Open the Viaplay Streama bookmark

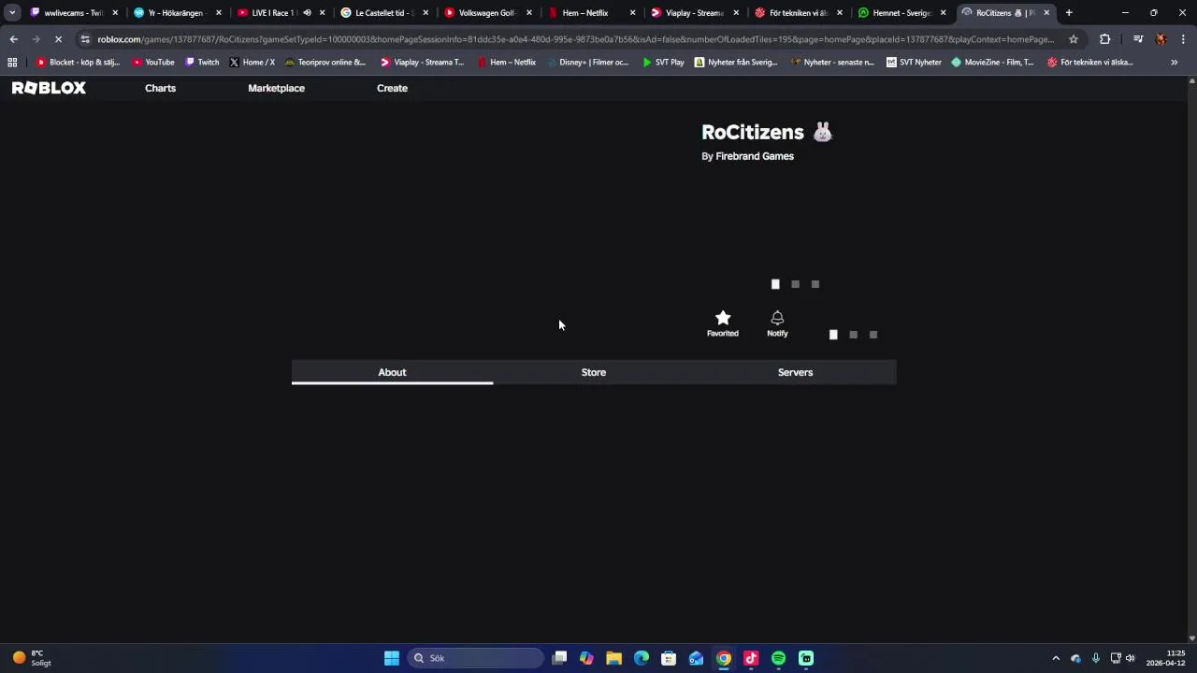click(422, 62)
